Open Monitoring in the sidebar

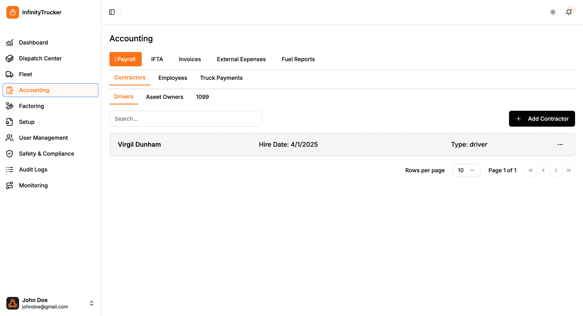(x=33, y=185)
